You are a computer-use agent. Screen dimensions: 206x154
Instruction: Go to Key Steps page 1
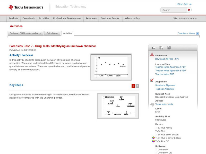(x=133, y=86)
